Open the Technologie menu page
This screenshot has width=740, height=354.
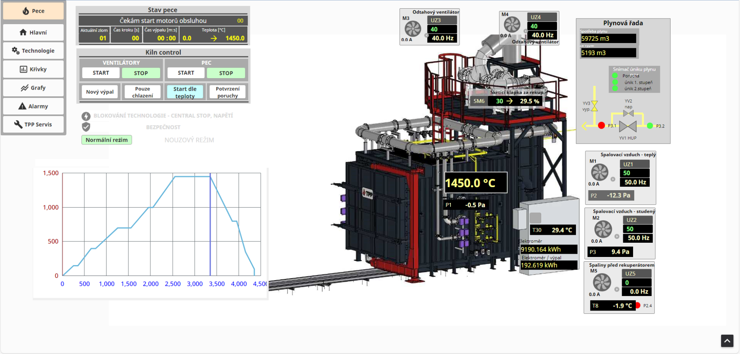(34, 51)
